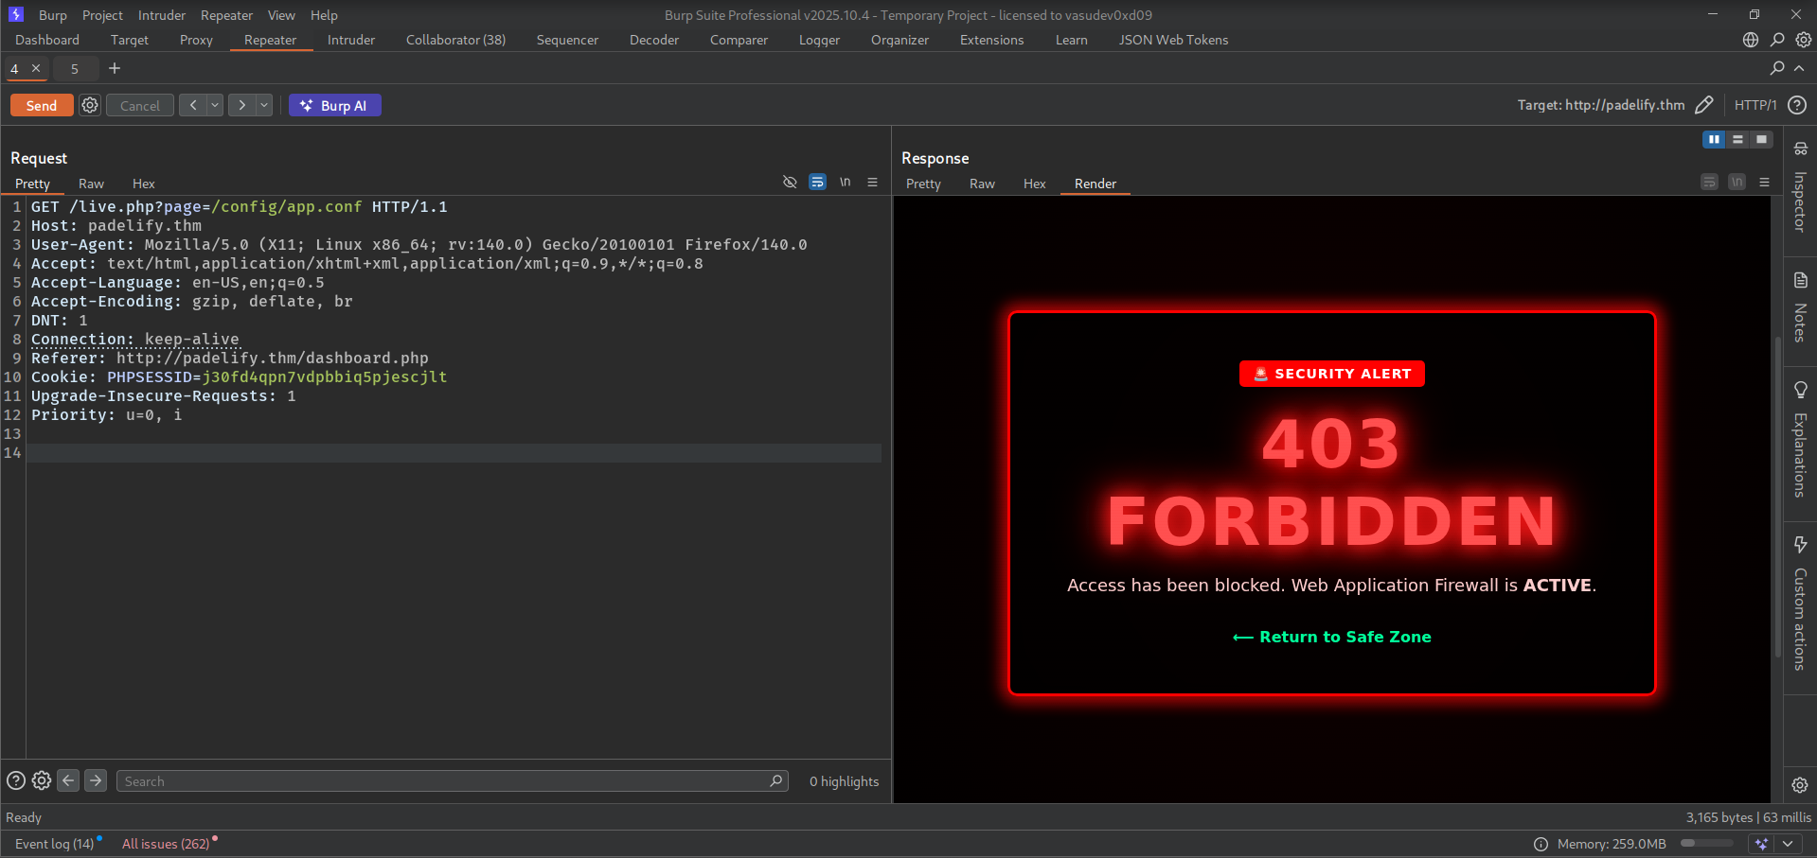This screenshot has width=1817, height=858.
Task: Click the edit pencil next to Target
Action: [x=1705, y=105]
